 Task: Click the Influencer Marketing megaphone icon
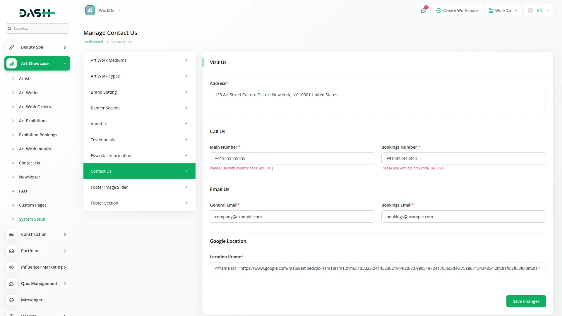tap(11, 267)
